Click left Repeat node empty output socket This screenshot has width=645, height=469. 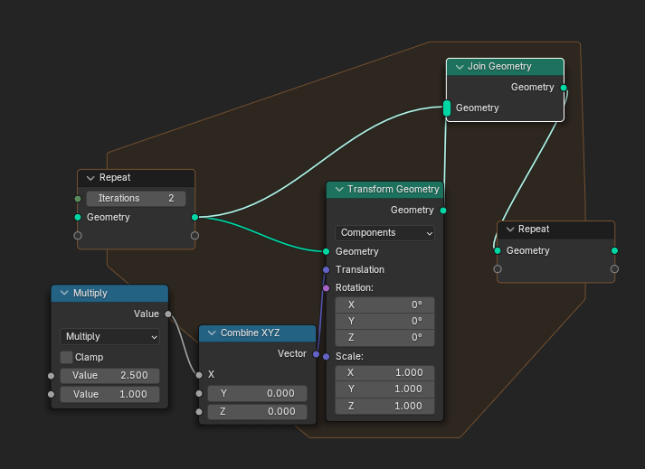pyautogui.click(x=195, y=236)
